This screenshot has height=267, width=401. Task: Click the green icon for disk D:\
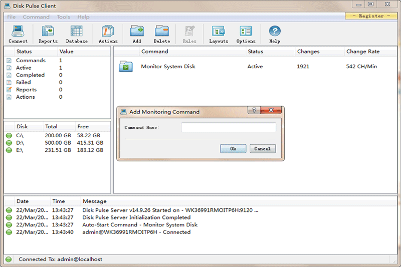click(x=9, y=143)
